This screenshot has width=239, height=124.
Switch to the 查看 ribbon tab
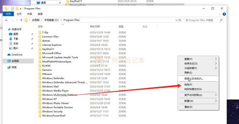(40, 14)
